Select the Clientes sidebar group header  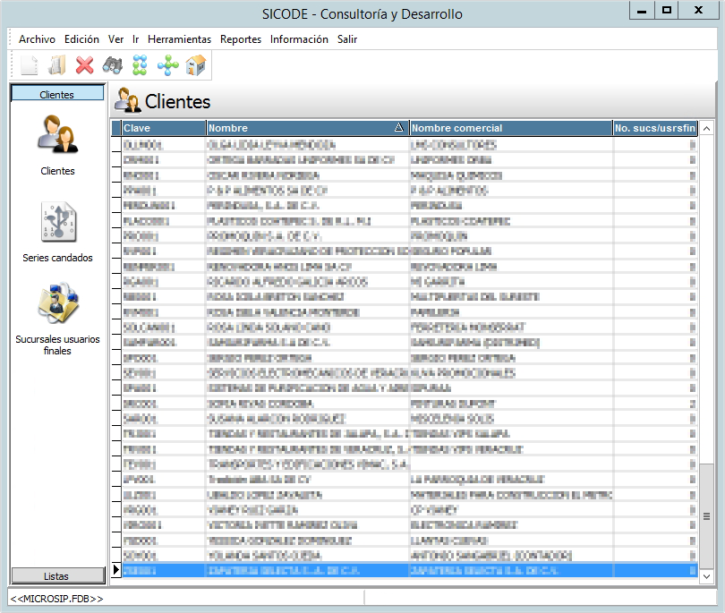[56, 94]
